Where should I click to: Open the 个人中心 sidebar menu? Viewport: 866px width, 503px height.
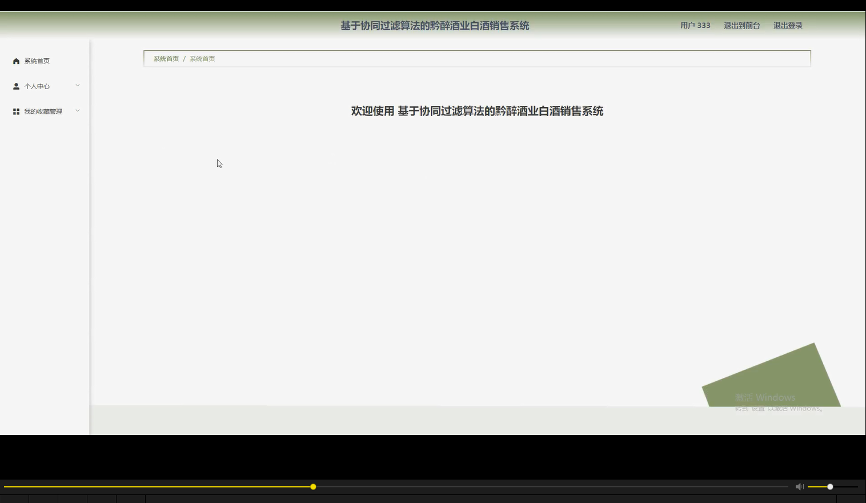tap(45, 86)
